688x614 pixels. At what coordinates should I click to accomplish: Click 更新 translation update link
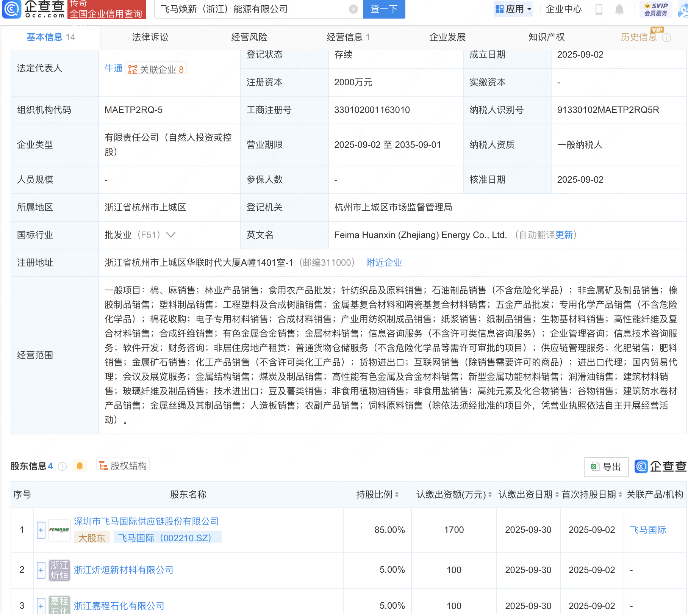564,235
